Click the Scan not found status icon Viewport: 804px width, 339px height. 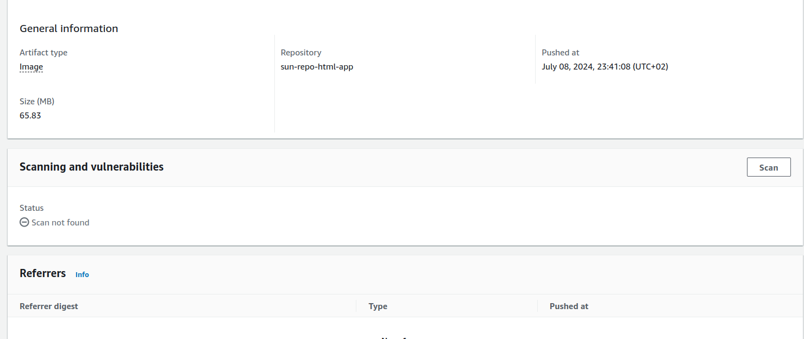coord(24,222)
